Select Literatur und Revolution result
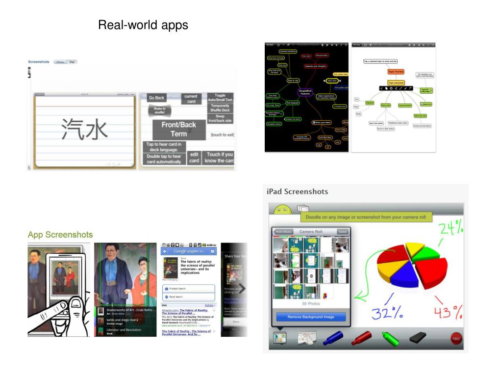This screenshot has height=377, width=502. 125,331
